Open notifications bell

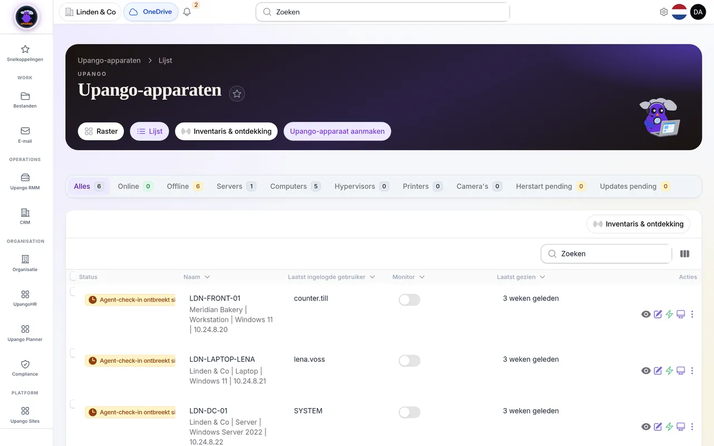pyautogui.click(x=187, y=12)
